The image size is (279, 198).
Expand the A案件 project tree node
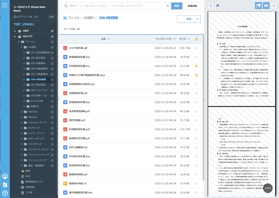15,31
